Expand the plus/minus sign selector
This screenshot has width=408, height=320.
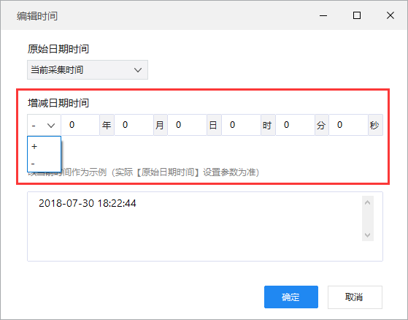(x=44, y=125)
